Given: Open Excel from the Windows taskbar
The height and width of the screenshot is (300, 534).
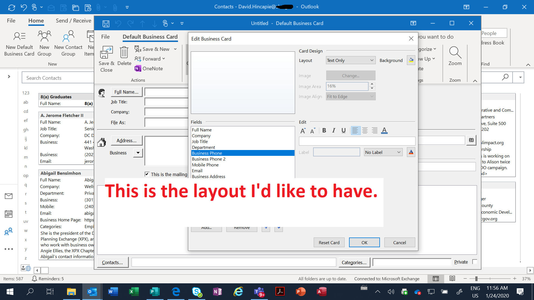Looking at the screenshot, I should point(134,292).
